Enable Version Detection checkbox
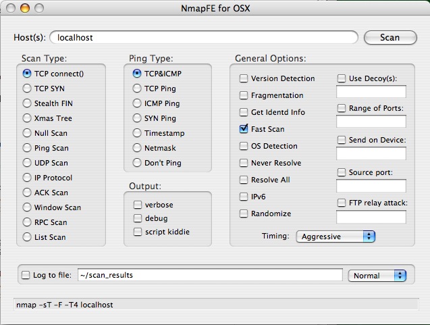 tap(244, 78)
